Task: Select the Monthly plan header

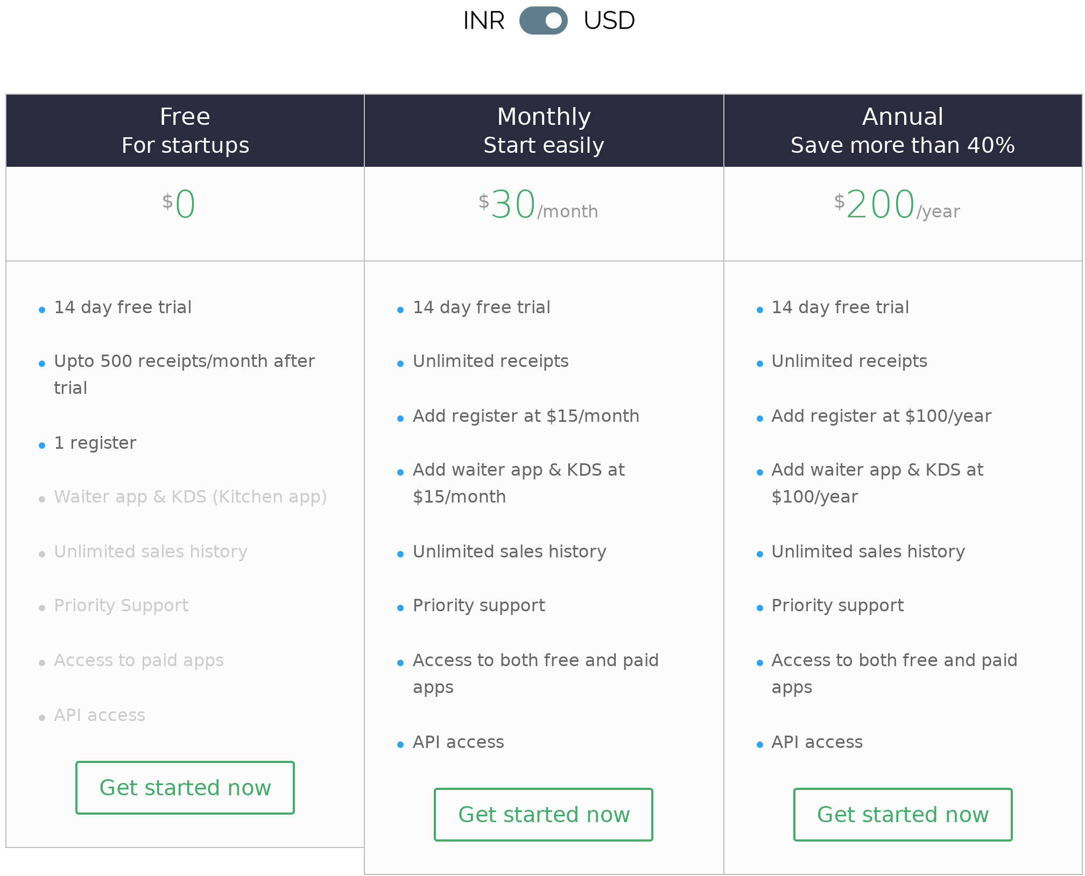Action: (x=544, y=131)
